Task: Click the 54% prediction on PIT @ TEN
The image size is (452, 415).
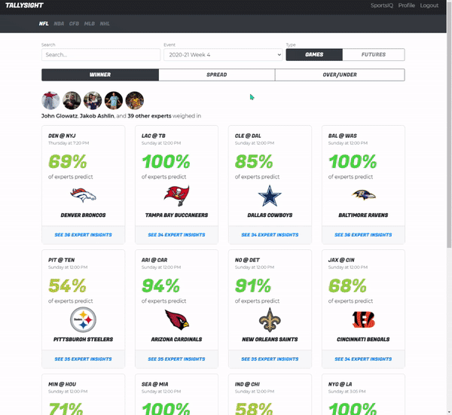Action: (67, 285)
